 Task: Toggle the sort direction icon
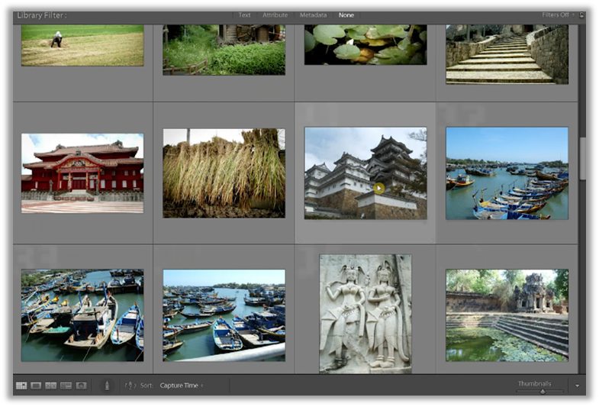coord(130,386)
